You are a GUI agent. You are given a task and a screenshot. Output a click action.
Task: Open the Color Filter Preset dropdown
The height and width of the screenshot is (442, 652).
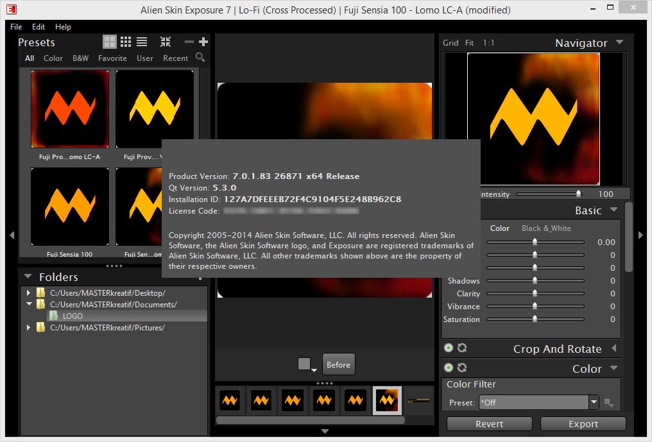coord(539,402)
